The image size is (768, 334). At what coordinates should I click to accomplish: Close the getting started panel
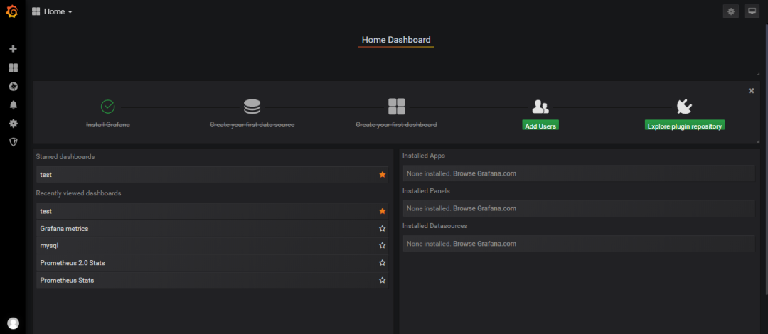point(752,90)
